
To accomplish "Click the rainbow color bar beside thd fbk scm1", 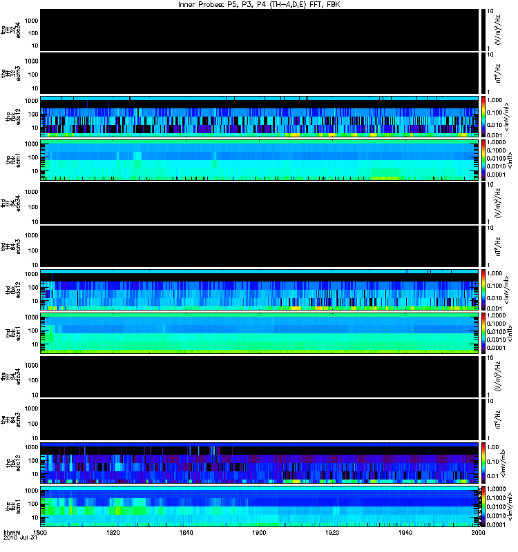I will point(483,333).
